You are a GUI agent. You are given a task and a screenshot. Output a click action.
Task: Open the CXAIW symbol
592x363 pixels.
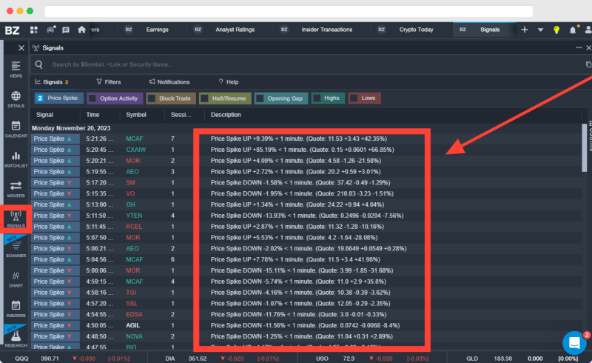click(136, 150)
